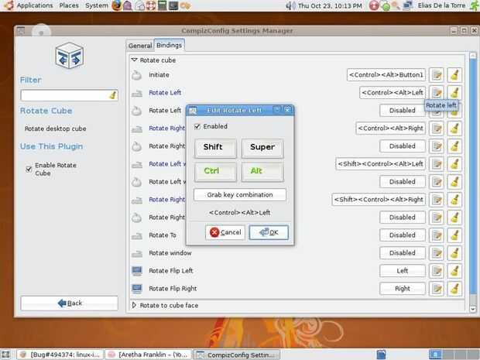Switch to Aretha Franklin window in taskbar

pyautogui.click(x=149, y=355)
